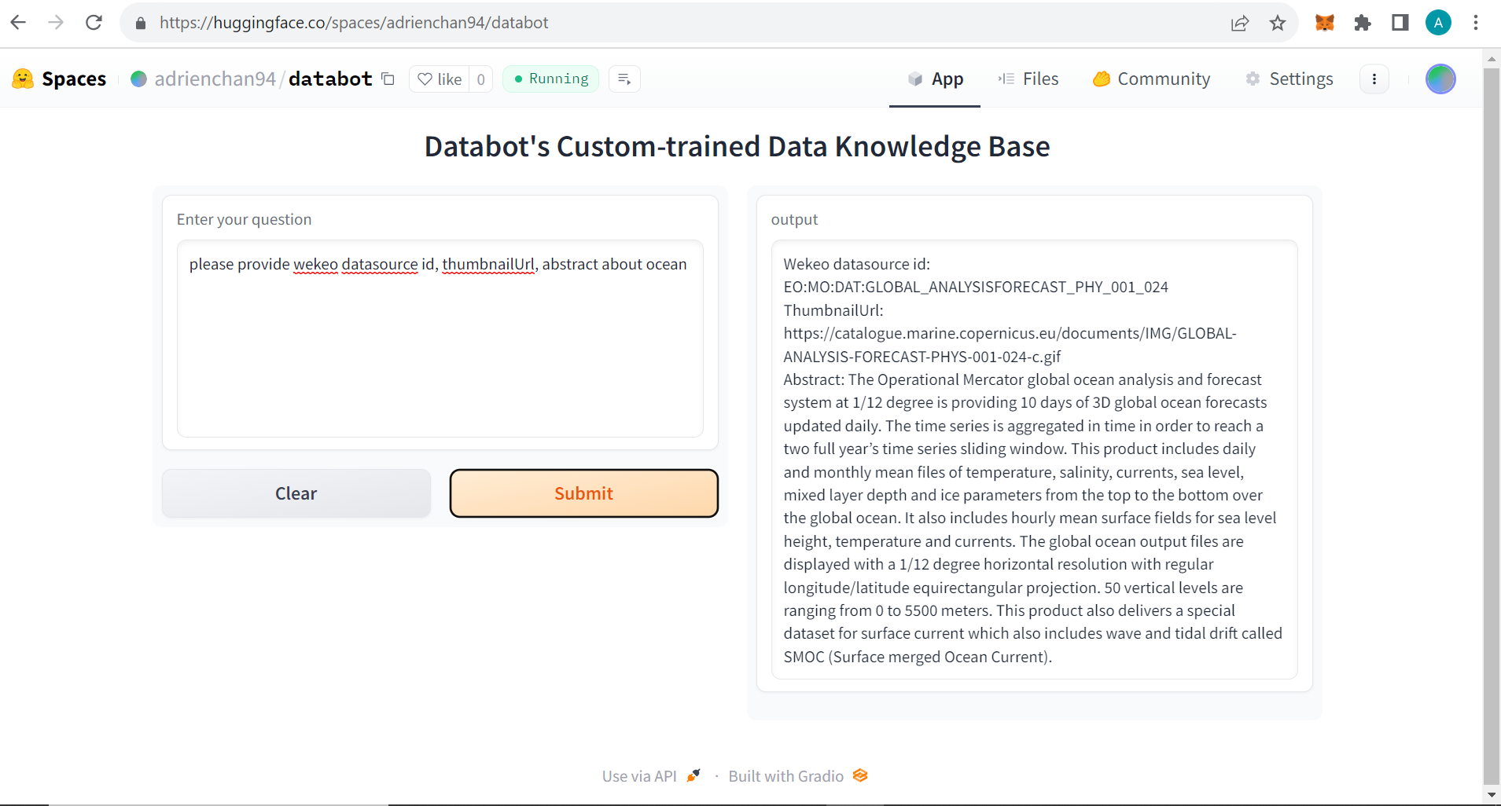Viewport: 1501px width, 806px height.
Task: Click the 'Enter your question' label
Action: tap(244, 219)
